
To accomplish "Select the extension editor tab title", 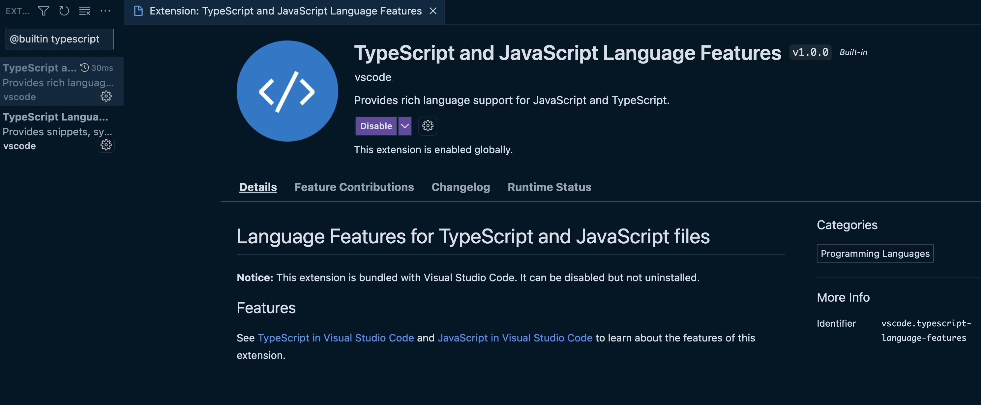I will (x=285, y=11).
